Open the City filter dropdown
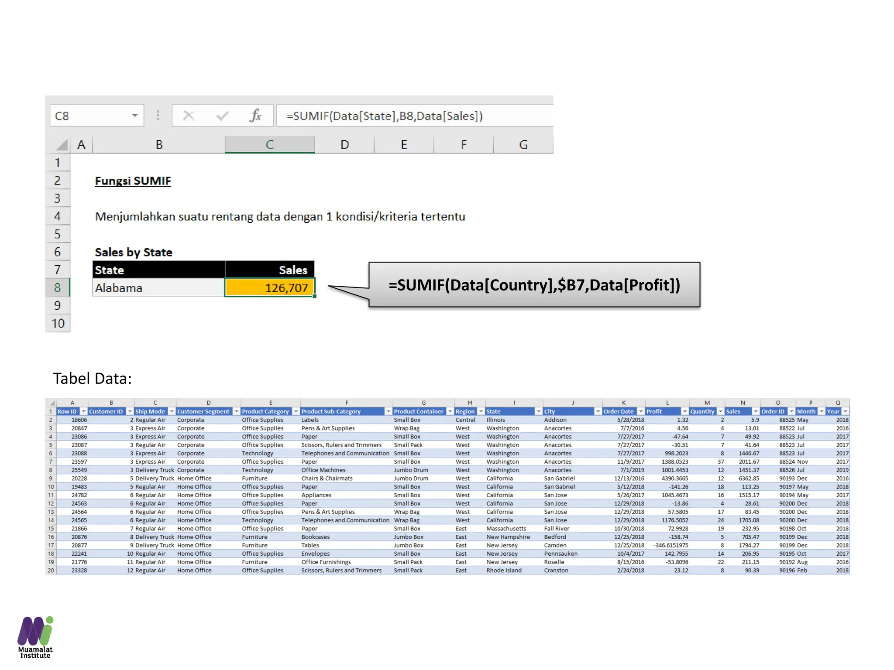 (598, 411)
